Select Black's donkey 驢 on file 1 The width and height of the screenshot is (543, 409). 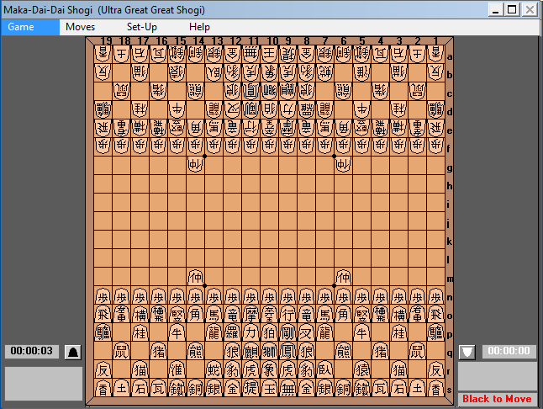436,332
